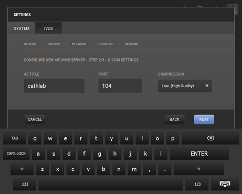242x194 pixels.
Task: Tap the q key
Action: [x=35, y=138]
